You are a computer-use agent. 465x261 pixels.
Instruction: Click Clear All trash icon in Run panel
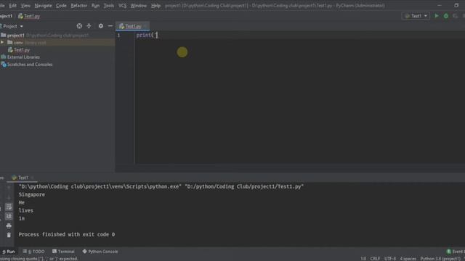pos(9,235)
